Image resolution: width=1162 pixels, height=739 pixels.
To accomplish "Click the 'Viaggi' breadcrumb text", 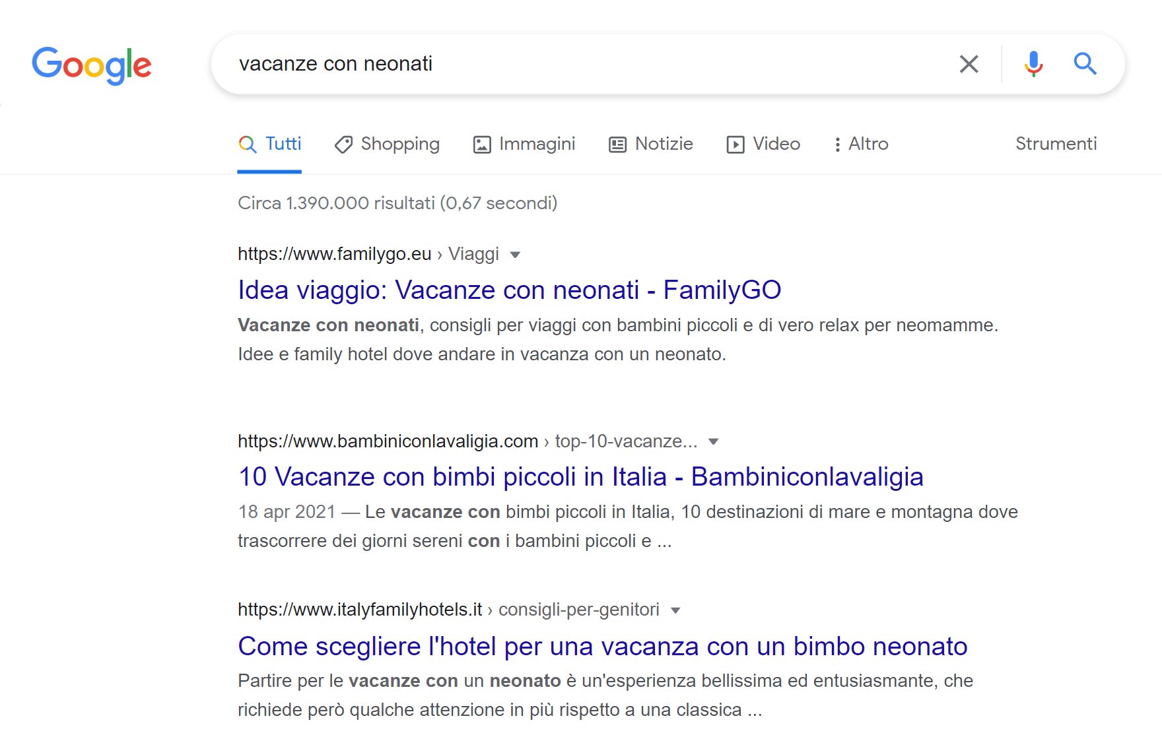I will 474,254.
